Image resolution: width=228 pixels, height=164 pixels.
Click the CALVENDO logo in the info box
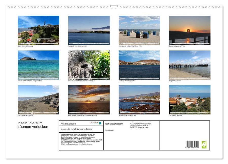coord(95,123)
